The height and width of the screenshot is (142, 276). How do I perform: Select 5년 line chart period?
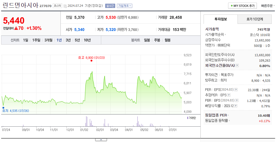tap(77, 40)
